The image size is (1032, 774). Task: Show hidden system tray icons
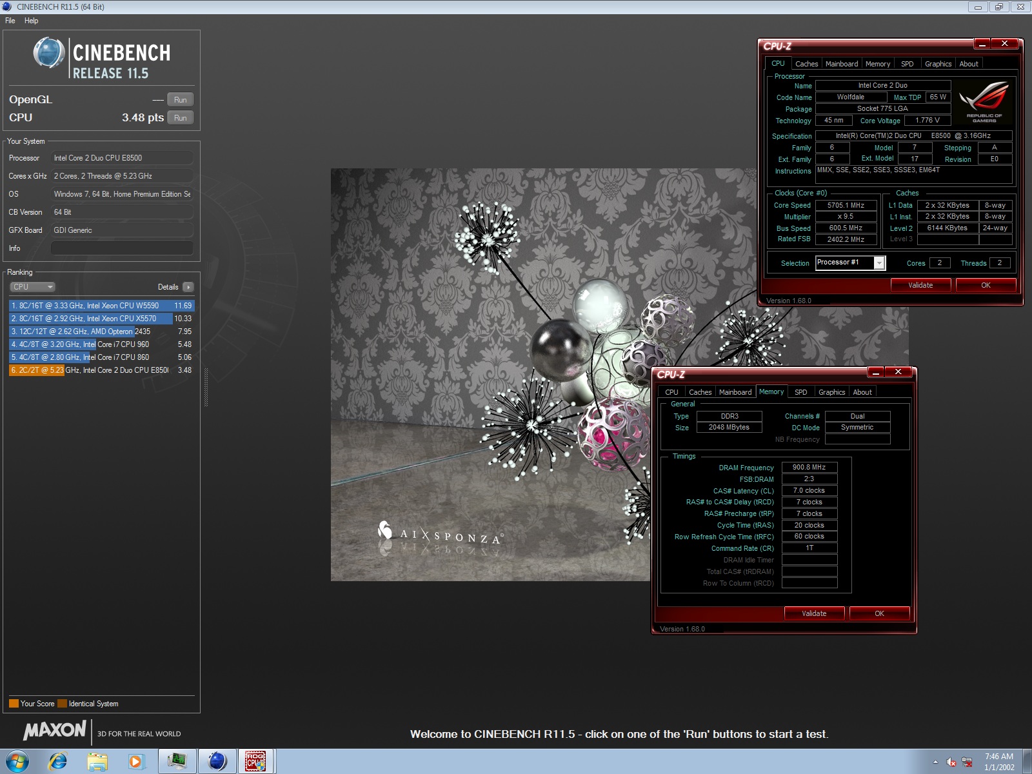[x=935, y=762]
